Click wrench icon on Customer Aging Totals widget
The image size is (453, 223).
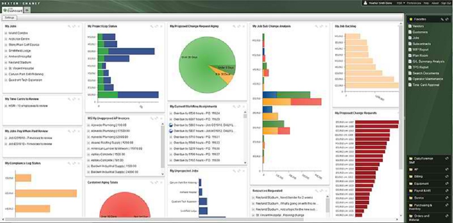[152, 182]
